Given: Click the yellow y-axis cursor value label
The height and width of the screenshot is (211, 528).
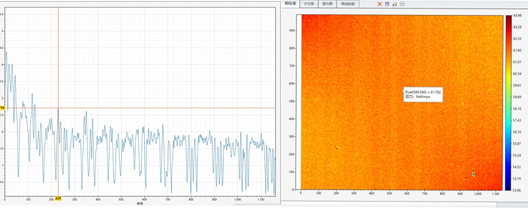Looking at the screenshot, I should click(2, 108).
